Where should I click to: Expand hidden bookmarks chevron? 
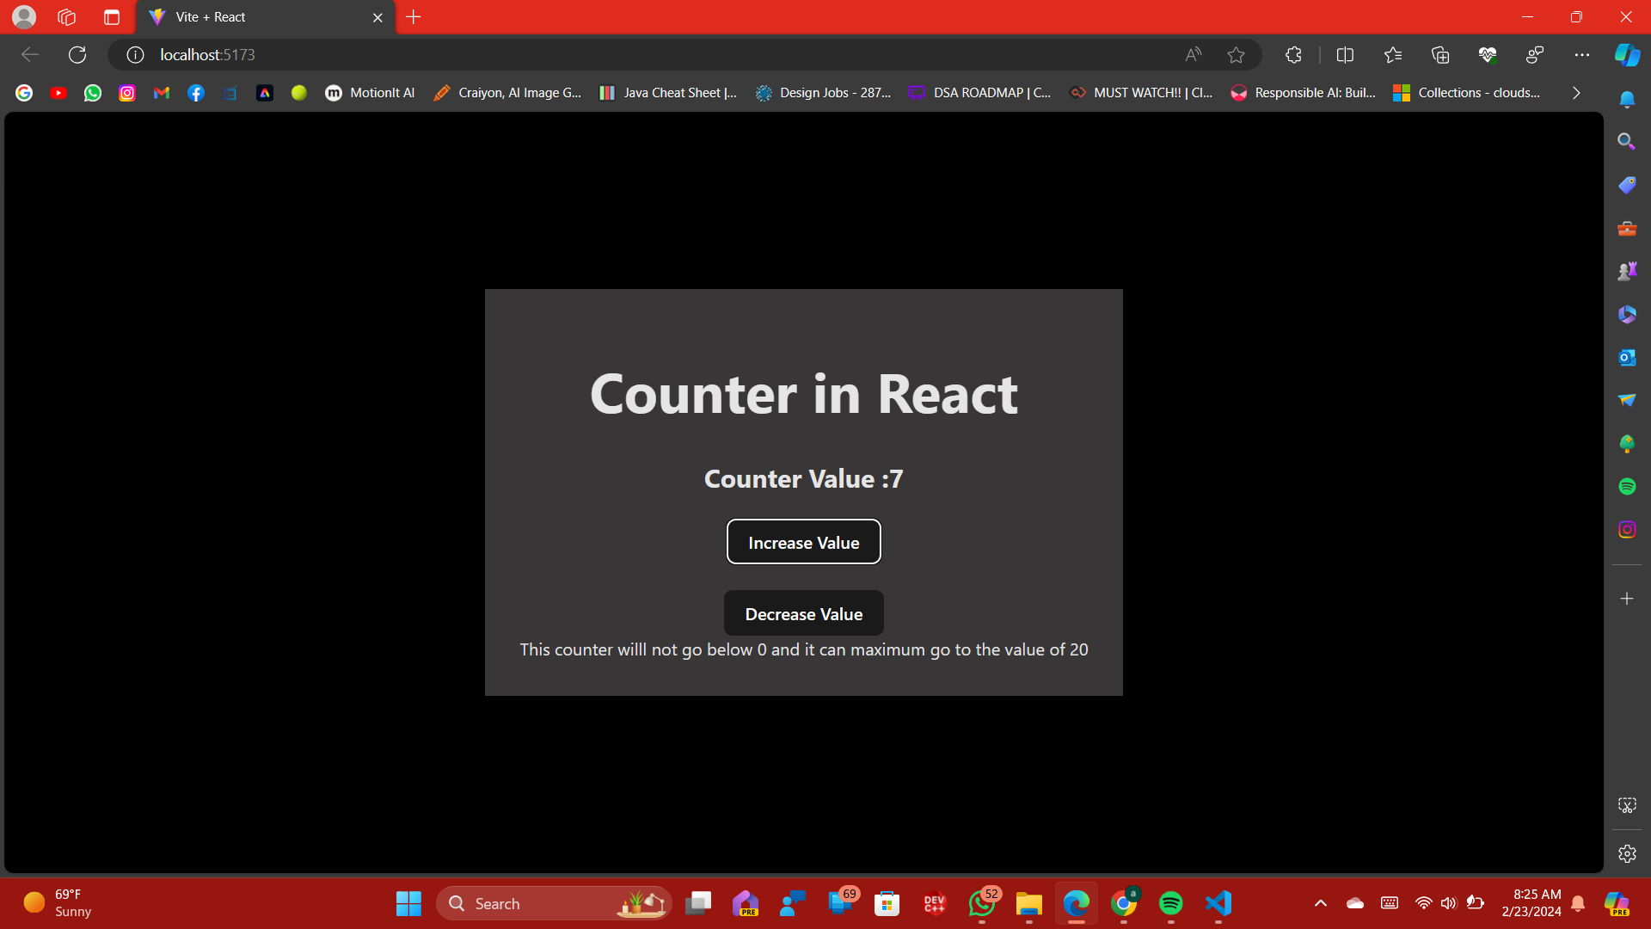[1575, 93]
